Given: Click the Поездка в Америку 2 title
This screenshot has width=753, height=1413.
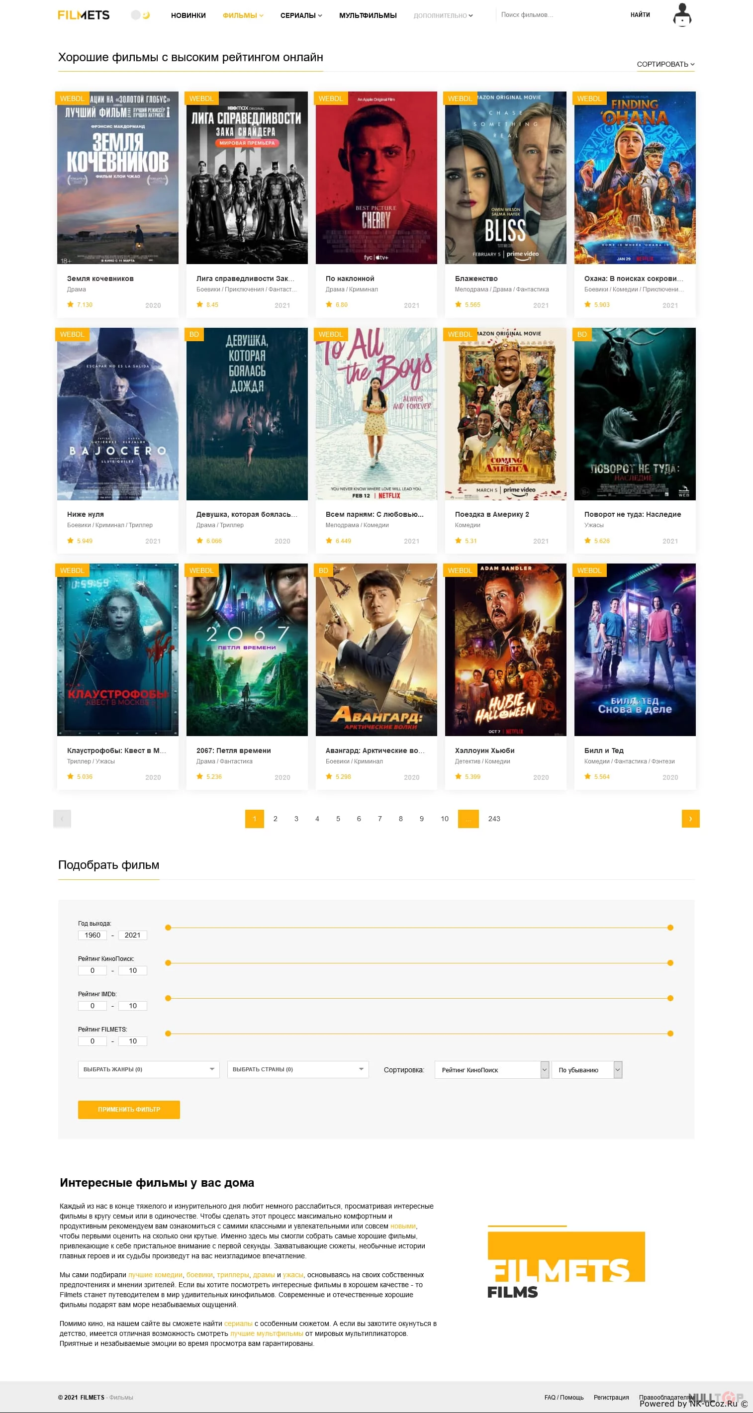Looking at the screenshot, I should (492, 514).
